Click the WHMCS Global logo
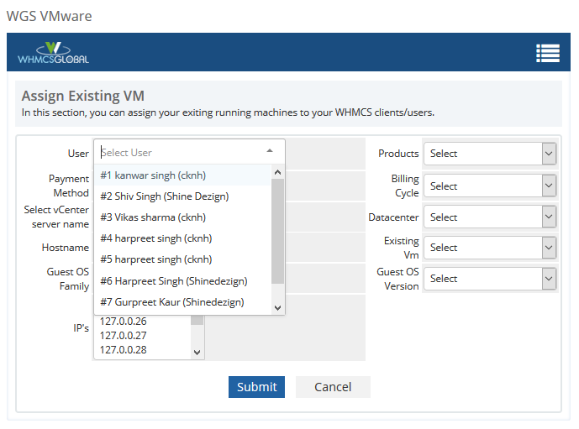Viewport: 579px width, 429px height. [54, 54]
